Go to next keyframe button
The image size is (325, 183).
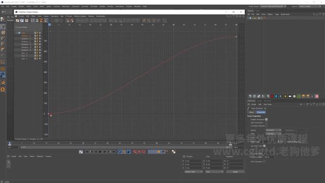pyautogui.click(x=109, y=152)
